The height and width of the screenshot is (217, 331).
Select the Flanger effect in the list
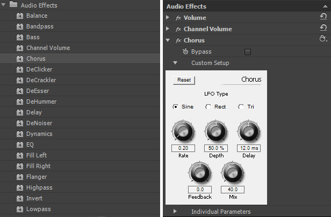pyautogui.click(x=37, y=177)
